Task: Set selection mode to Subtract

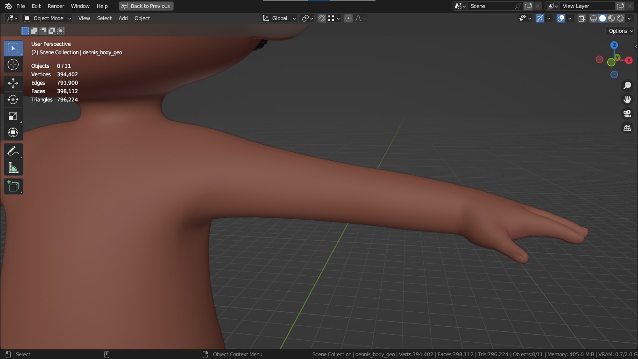Action: click(x=43, y=31)
